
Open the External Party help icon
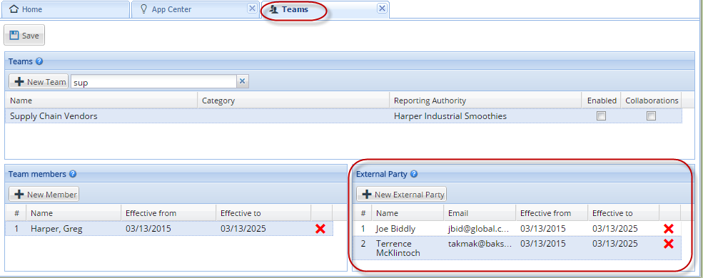[x=414, y=174]
